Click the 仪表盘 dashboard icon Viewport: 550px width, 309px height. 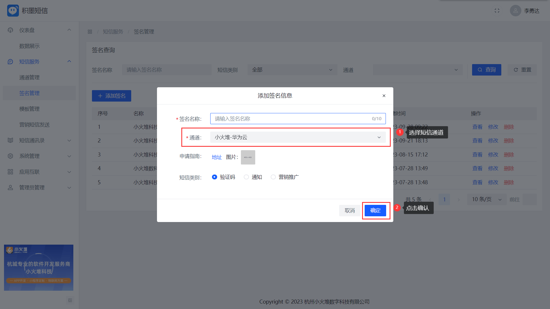point(10,30)
